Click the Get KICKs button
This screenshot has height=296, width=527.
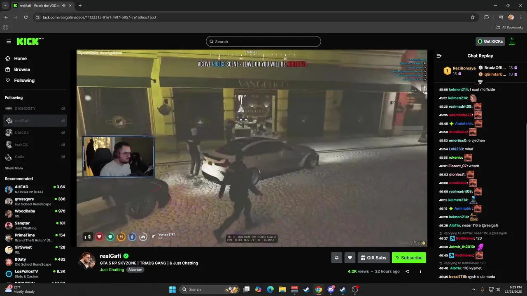pyautogui.click(x=490, y=42)
